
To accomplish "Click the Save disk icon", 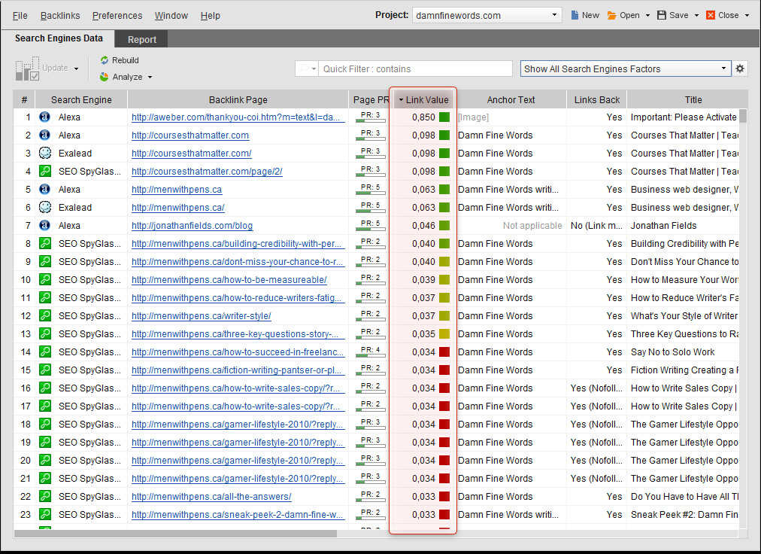I will click(662, 15).
